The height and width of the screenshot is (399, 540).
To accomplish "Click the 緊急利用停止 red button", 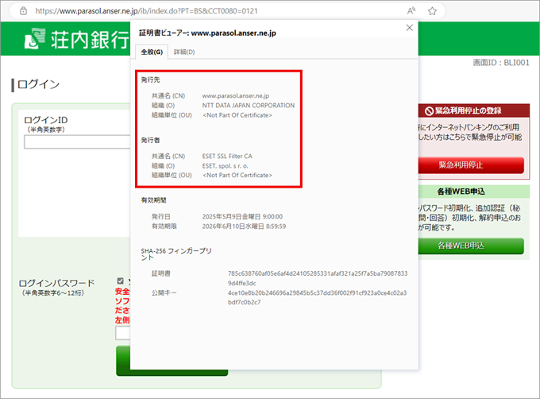I will point(471,165).
